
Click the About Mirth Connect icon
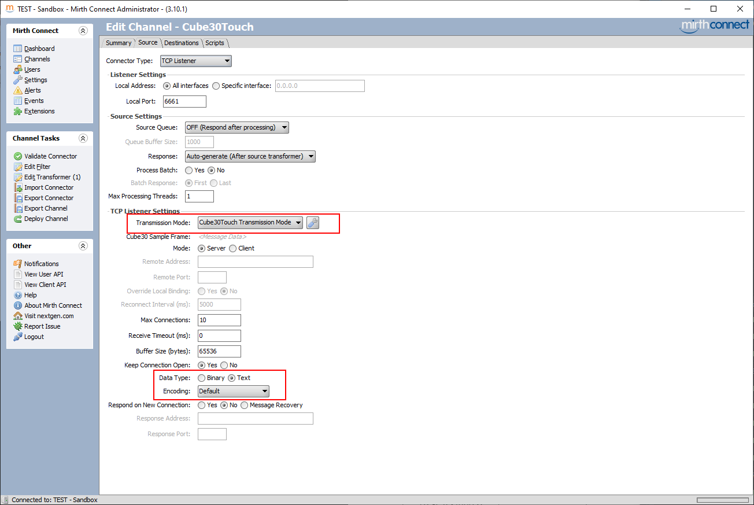pyautogui.click(x=18, y=305)
